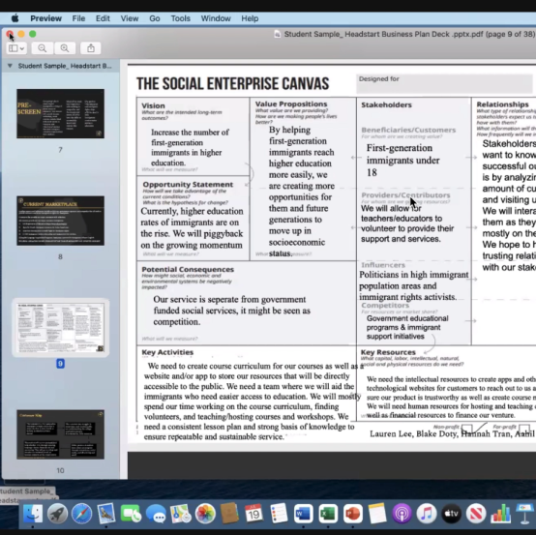
Task: Click the page number label 9 badge
Action: [61, 364]
